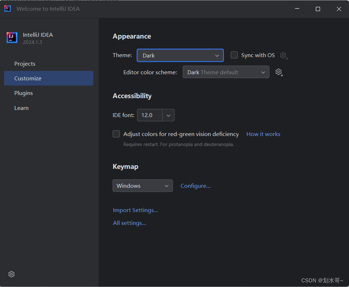Image resolution: width=349 pixels, height=287 pixels.
Task: Open the Theme dropdown showing Dark
Action: click(x=180, y=55)
